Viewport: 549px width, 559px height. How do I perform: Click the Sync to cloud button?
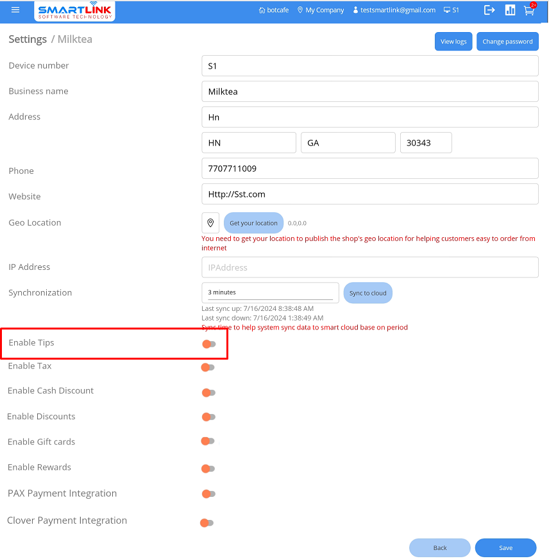click(367, 293)
